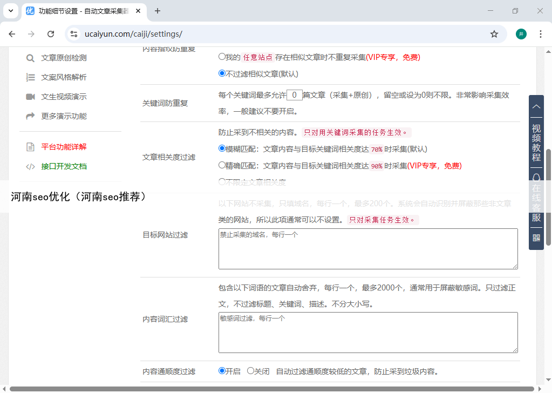
Task: Click the 目标网站过滤 domain textarea
Action: point(367,248)
